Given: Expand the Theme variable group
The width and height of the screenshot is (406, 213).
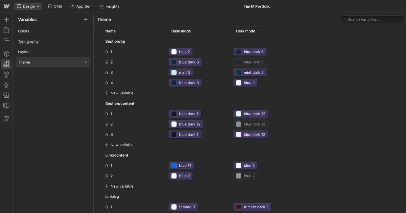Looking at the screenshot, I should tap(86, 62).
